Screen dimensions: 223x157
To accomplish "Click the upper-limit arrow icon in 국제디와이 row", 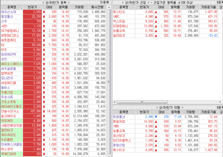I will click(x=44, y=154).
